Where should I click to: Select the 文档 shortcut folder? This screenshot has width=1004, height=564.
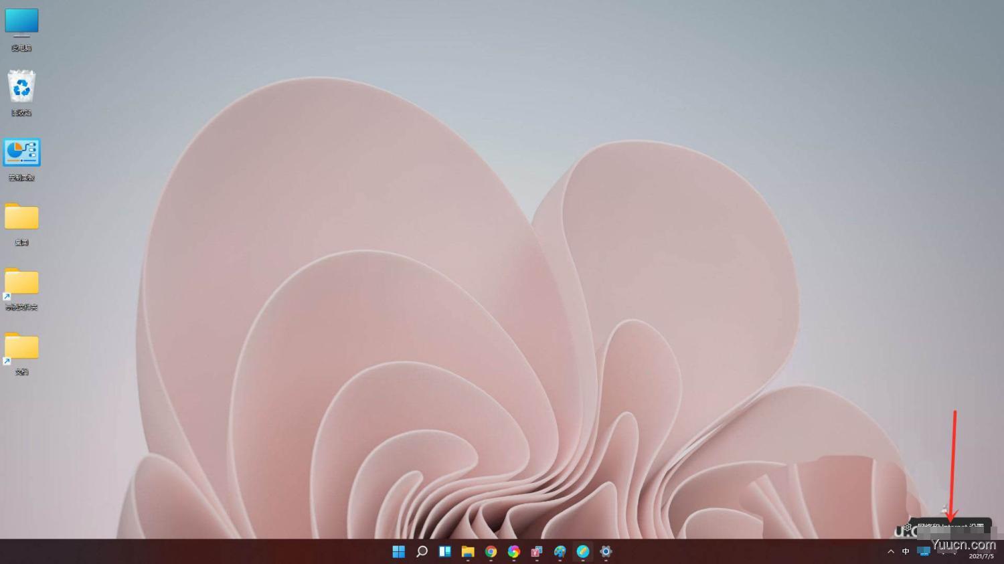click(x=21, y=354)
